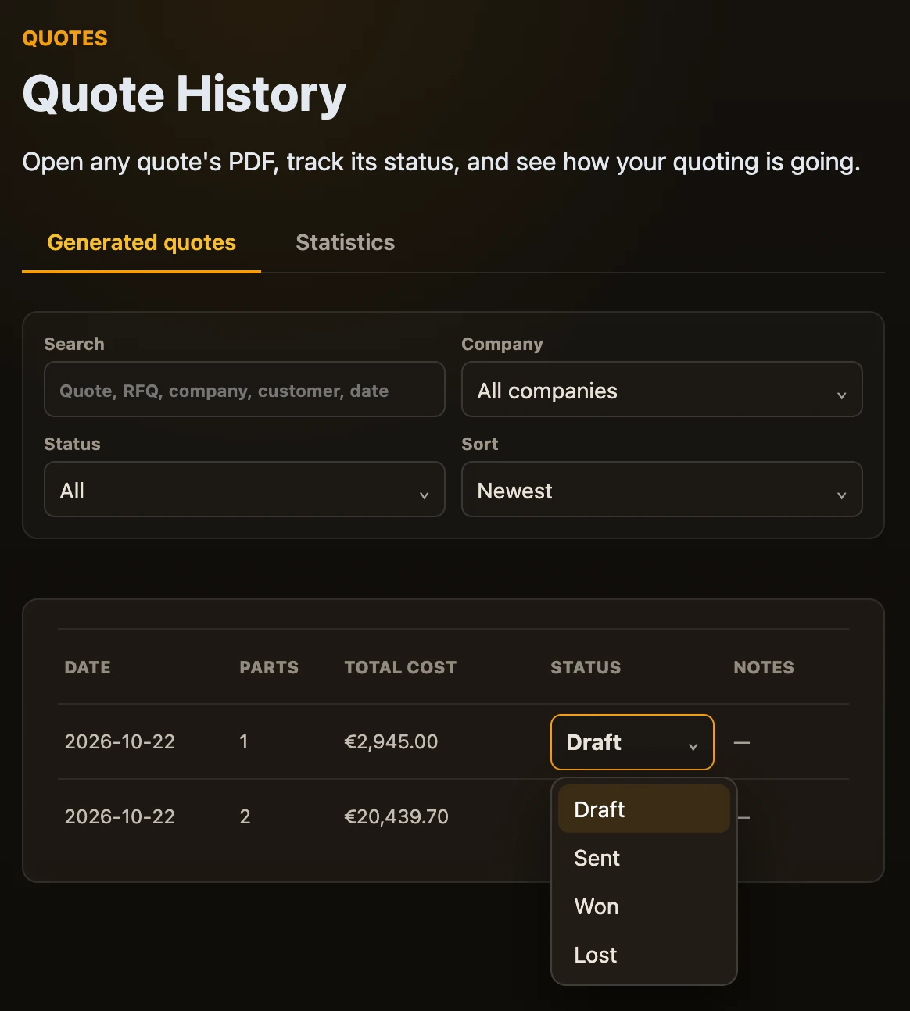
Task: Click the notes dash in the €2,945.00 row
Action: (742, 742)
